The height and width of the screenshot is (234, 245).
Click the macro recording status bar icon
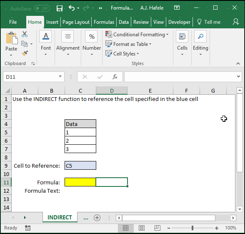click(27, 228)
